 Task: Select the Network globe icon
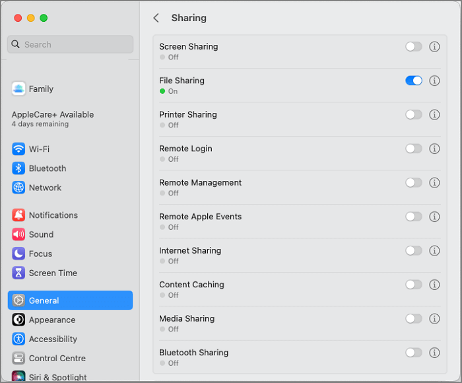pos(18,188)
